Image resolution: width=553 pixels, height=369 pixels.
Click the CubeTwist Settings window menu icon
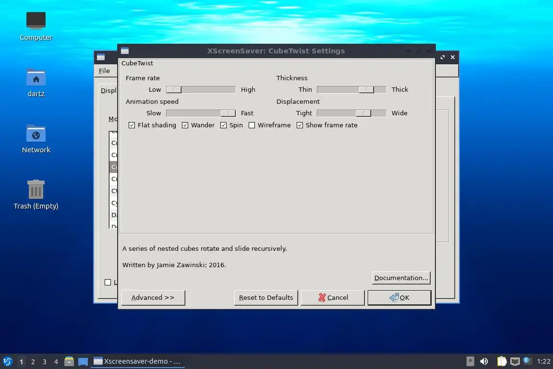[x=125, y=51]
